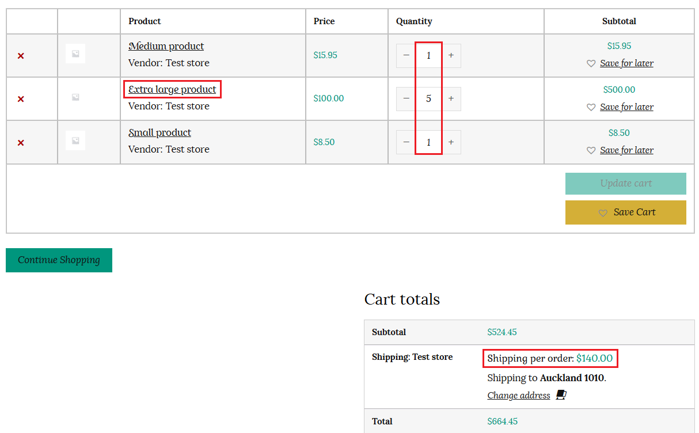
Task: Open the Small product image thumbnail
Action: coord(75,140)
